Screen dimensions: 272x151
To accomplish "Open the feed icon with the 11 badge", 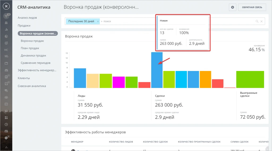I will click(x=6, y=16).
